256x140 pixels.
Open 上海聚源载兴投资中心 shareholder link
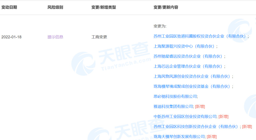184,46
